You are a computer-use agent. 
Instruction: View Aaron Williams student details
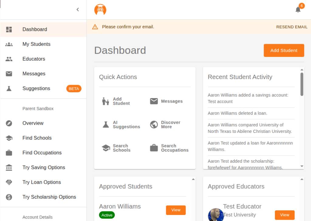[176, 210]
